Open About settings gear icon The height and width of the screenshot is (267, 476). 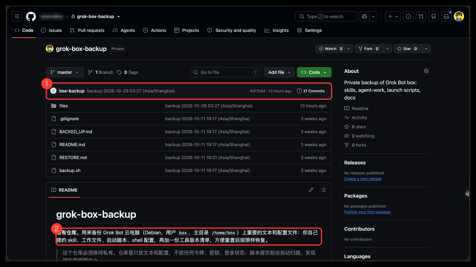[x=426, y=71]
